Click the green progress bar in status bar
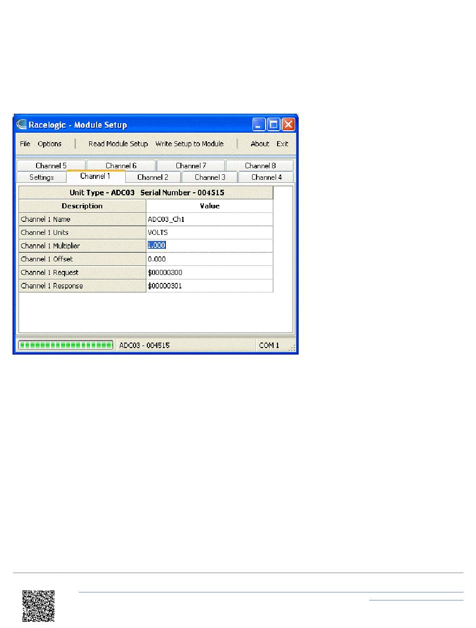This screenshot has height=628, width=476. coord(66,345)
